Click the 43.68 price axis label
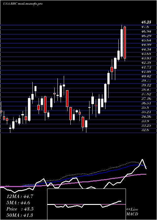 pyautogui.click(x=146, y=54)
